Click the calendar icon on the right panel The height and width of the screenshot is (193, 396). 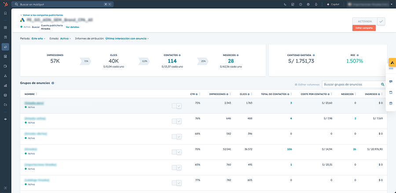pos(391,103)
